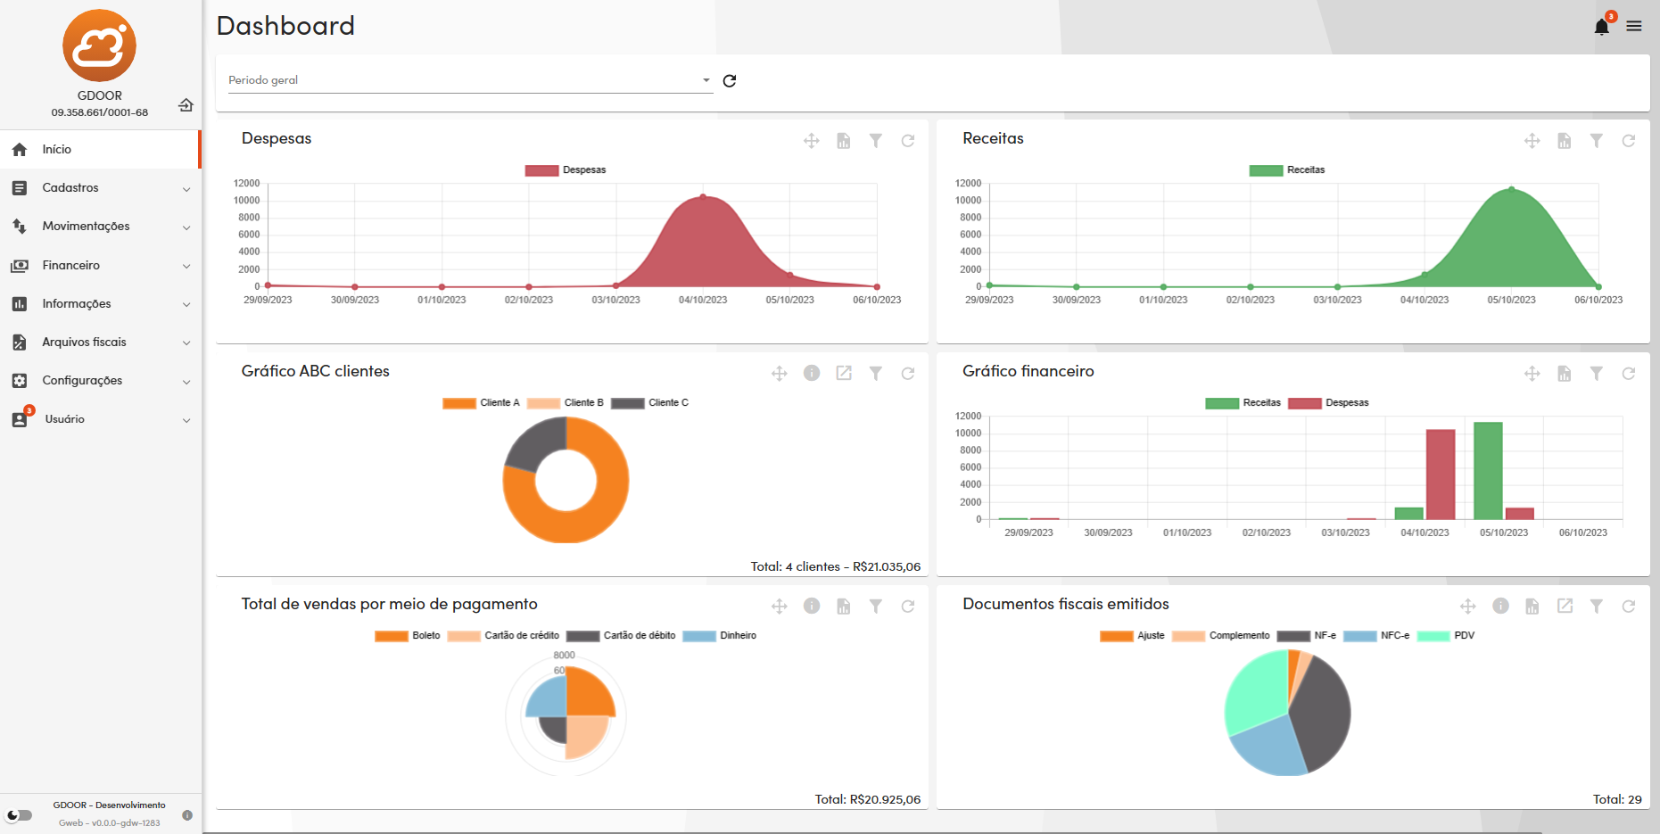The image size is (1660, 834).
Task: Open Documentos fiscais emitidos in new window
Action: [1565, 606]
